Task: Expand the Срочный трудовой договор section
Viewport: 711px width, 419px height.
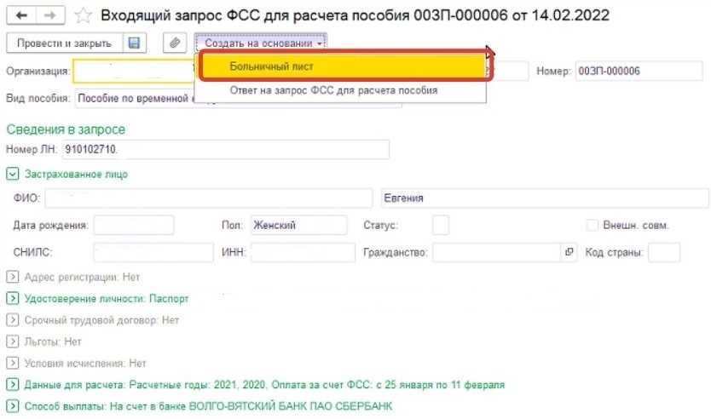Action: point(12,320)
